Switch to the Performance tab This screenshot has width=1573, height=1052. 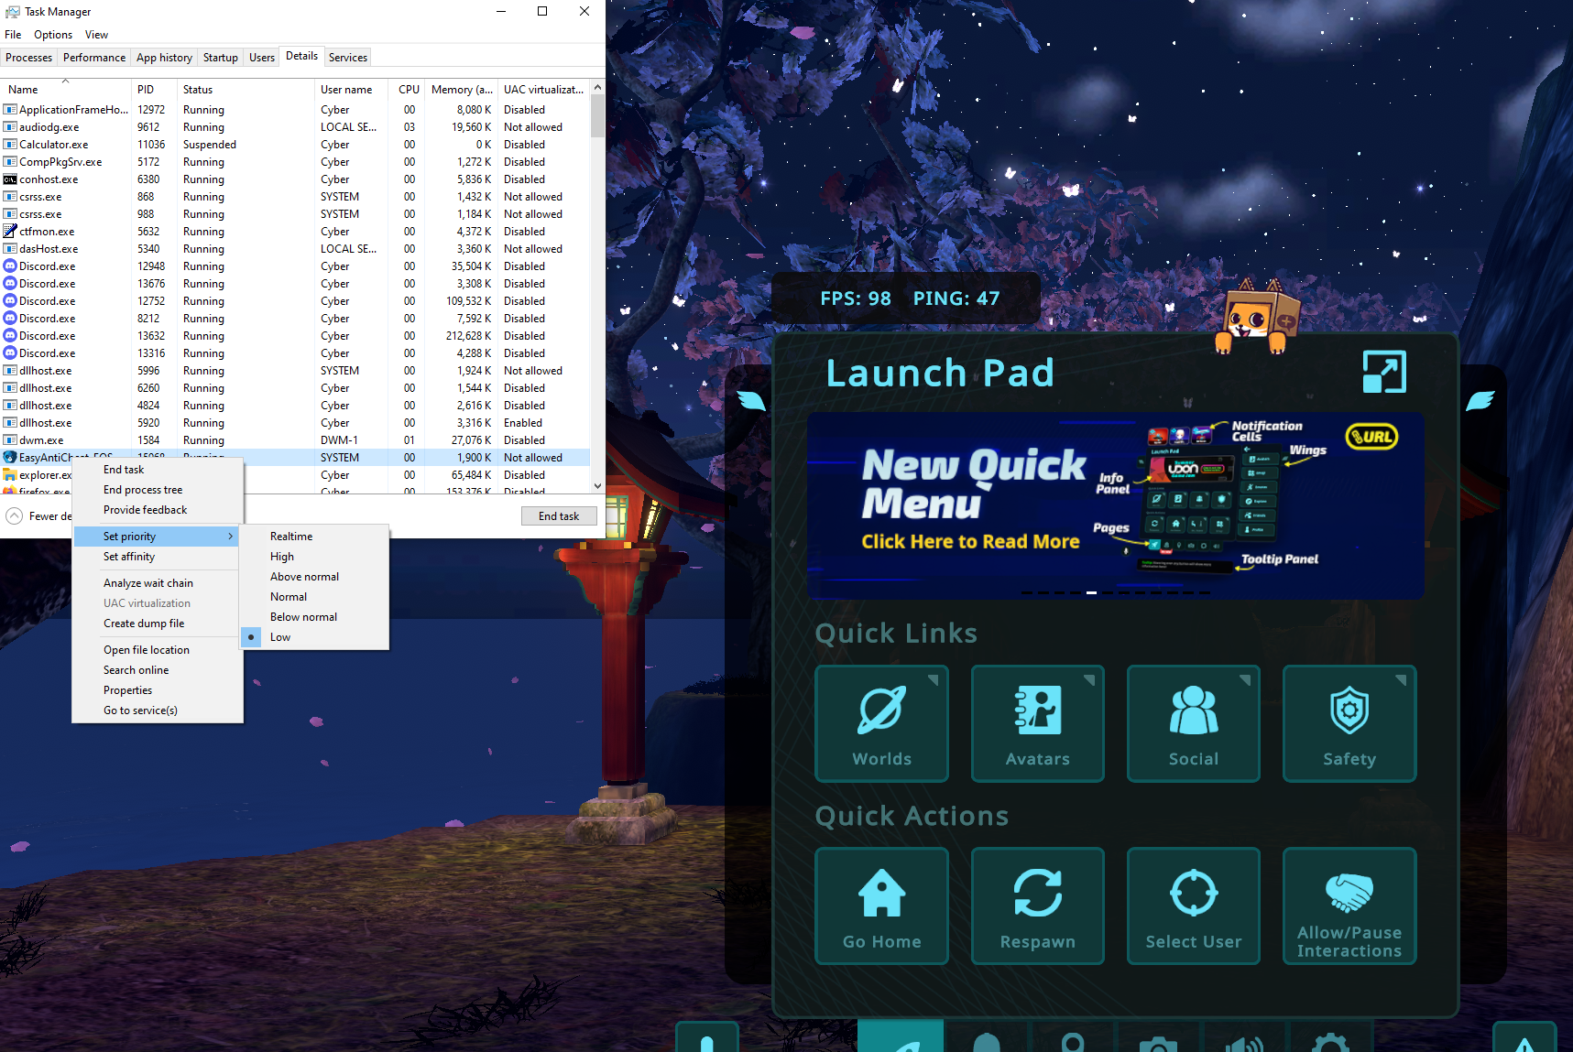click(x=94, y=57)
